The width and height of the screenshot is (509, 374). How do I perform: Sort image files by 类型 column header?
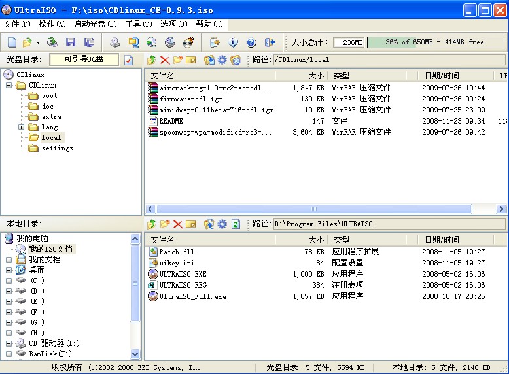tap(367, 76)
